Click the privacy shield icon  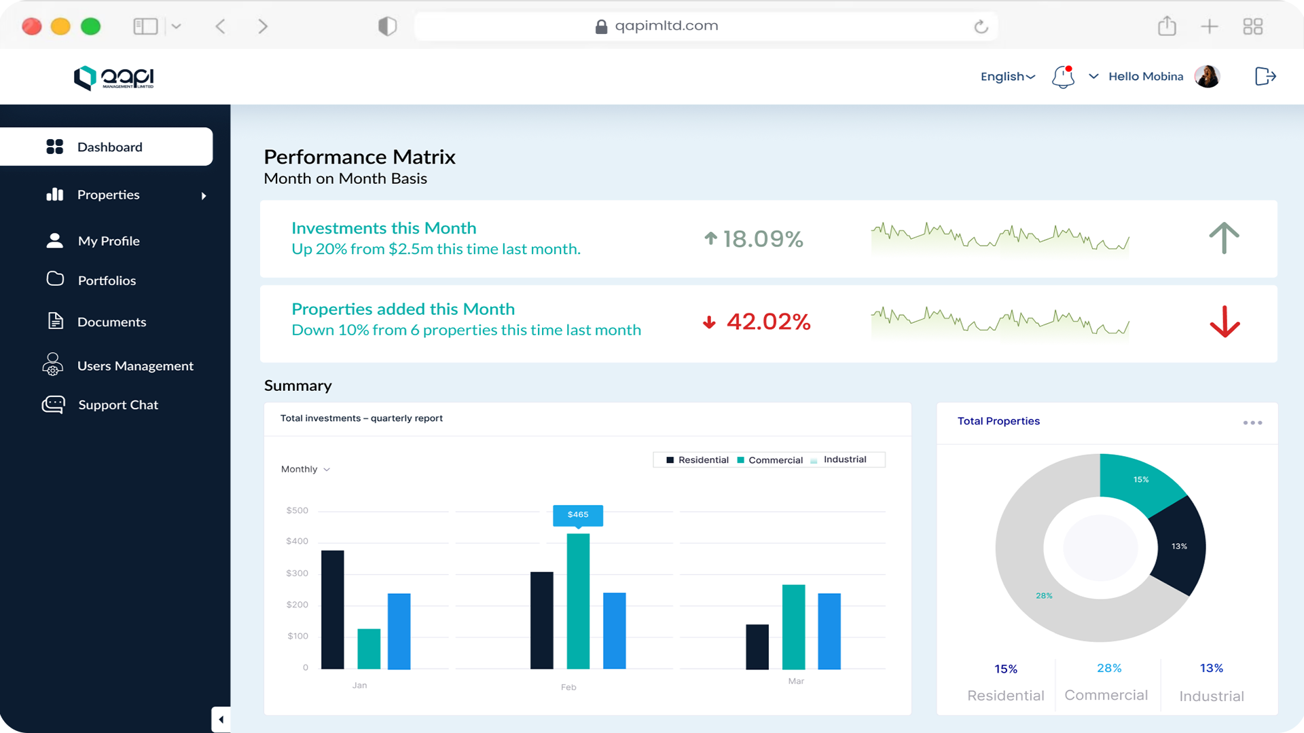tap(387, 26)
